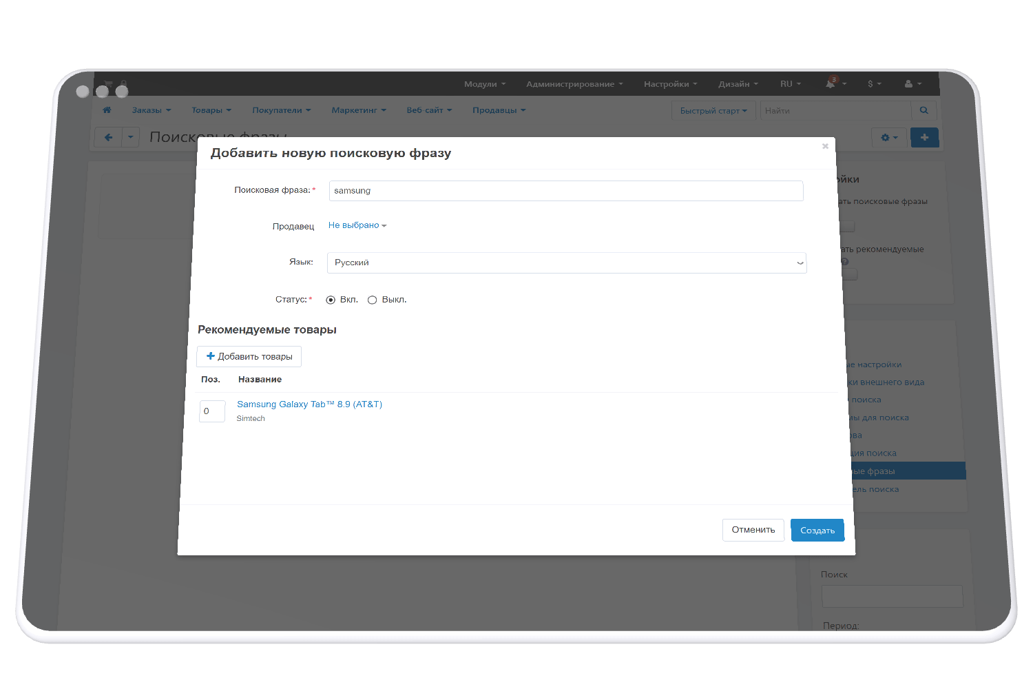The width and height of the screenshot is (1033, 689).
Task: Open the Администрирование menu
Action: coord(574,84)
